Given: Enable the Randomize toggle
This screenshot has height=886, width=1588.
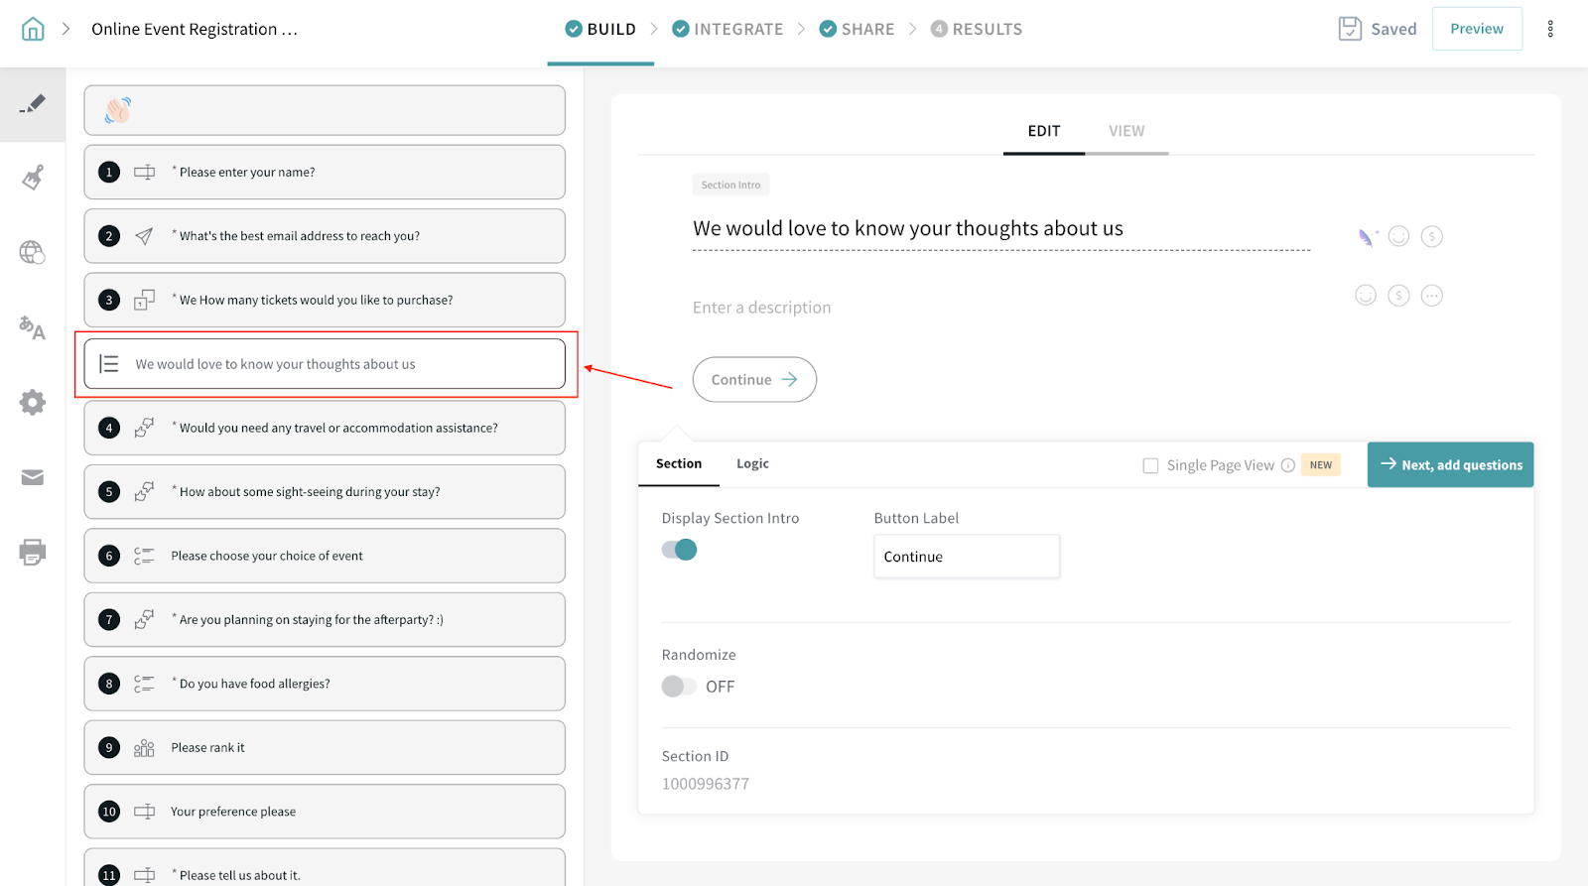Looking at the screenshot, I should coord(680,687).
